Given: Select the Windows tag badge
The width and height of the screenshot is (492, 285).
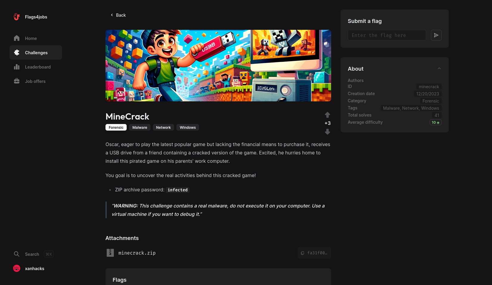Looking at the screenshot, I should tap(188, 127).
